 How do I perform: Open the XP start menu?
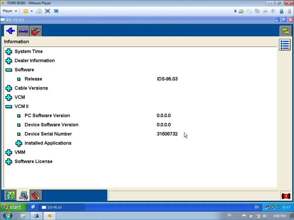click(x=14, y=207)
